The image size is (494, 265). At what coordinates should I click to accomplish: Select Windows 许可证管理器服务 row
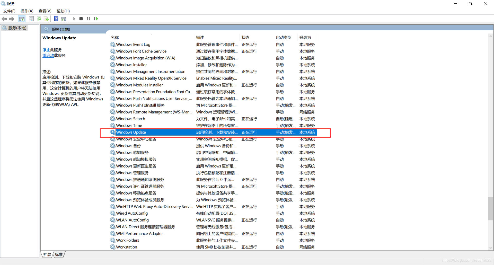click(213, 186)
